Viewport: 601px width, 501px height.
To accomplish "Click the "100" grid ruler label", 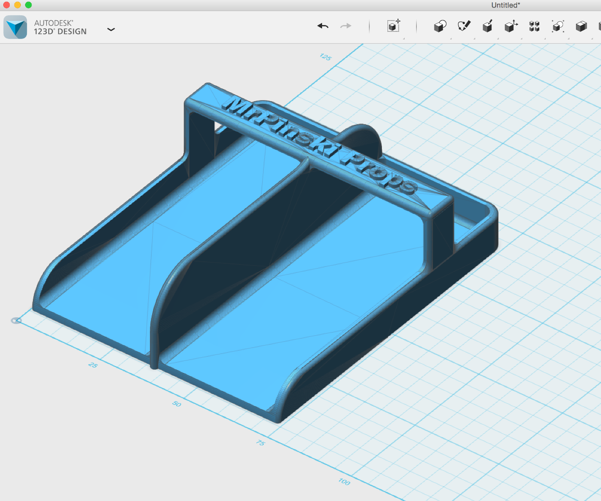I will pos(344,482).
